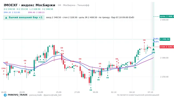Viewport: 174px width, 98px height.
Task: Click the 38,2% Fibonacci level label
Action: point(156,42)
